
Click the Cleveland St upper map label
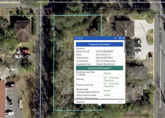pos(40,36)
